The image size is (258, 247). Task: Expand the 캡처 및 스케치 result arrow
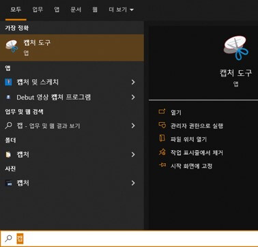click(x=133, y=82)
